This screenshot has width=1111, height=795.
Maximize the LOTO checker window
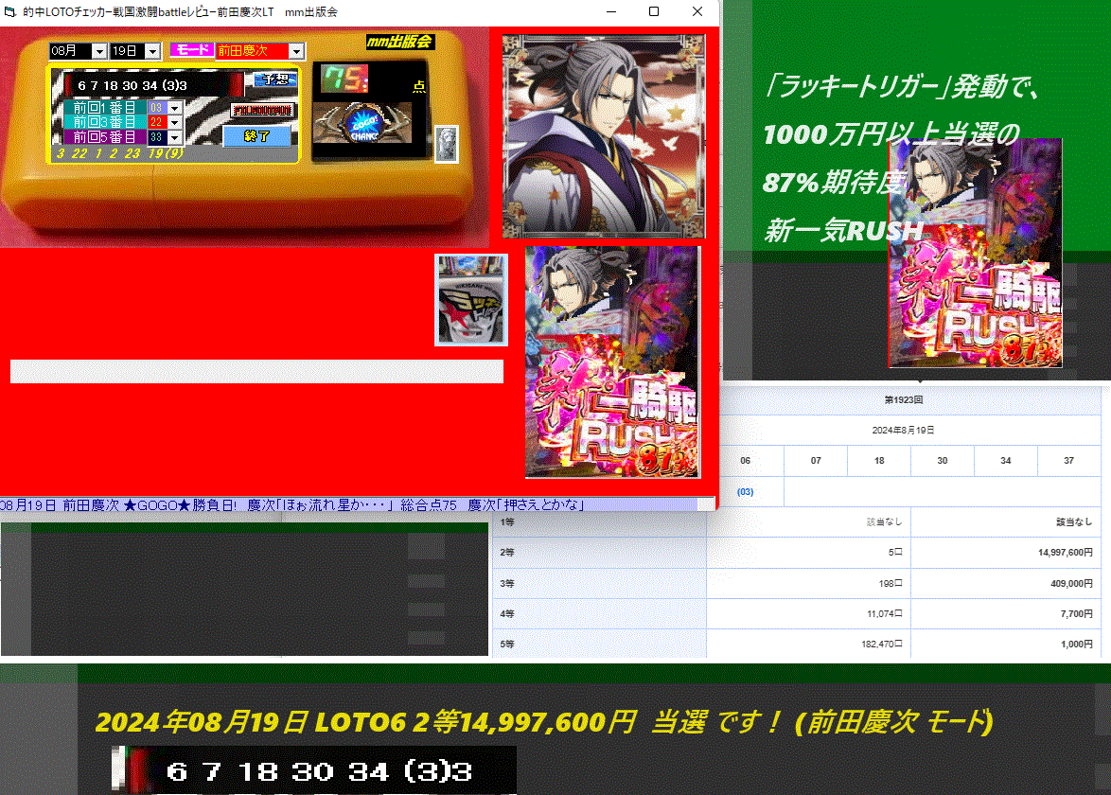(x=654, y=12)
